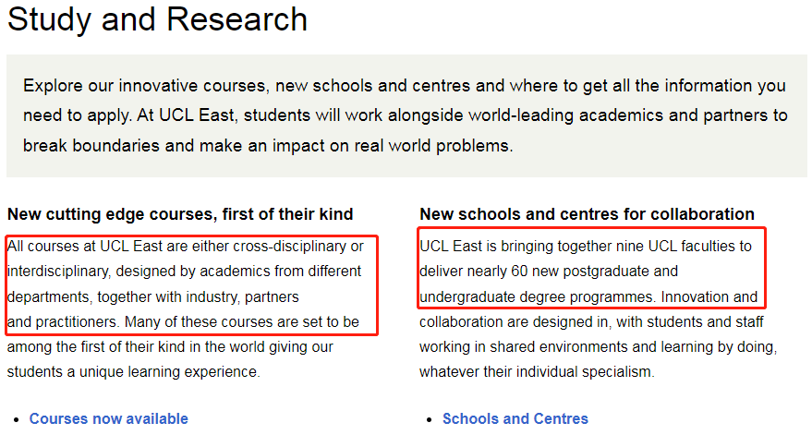812x435 pixels.
Task: Click the text students a unique learning experience
Action: tap(134, 372)
